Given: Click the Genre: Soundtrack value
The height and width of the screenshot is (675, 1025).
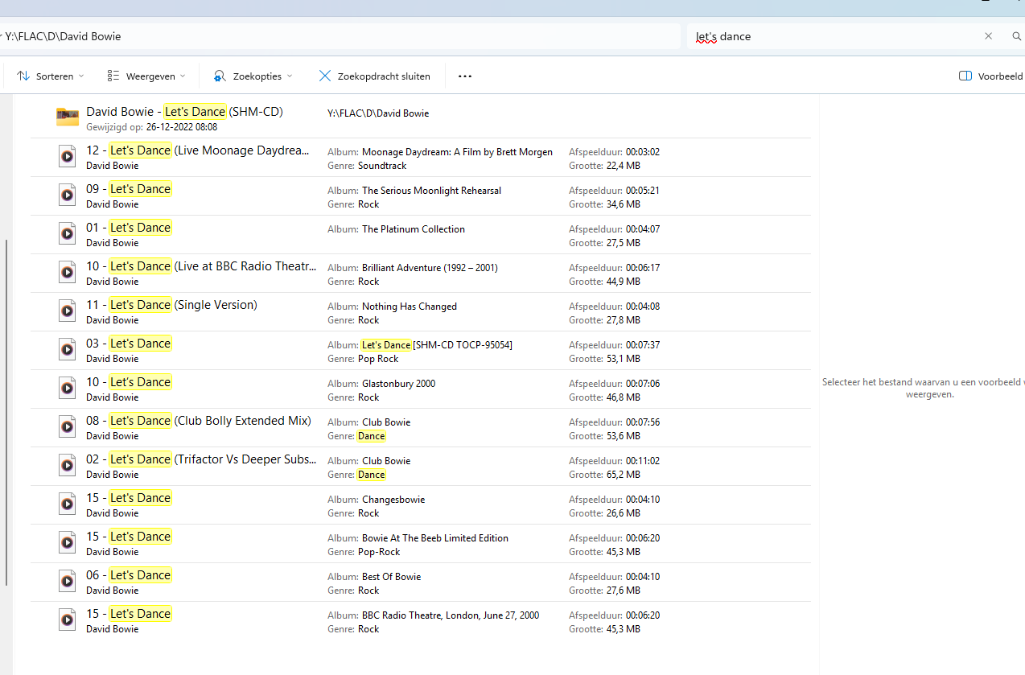Looking at the screenshot, I should [x=382, y=166].
